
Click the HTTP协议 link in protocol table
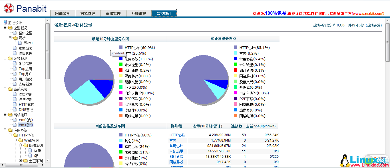pyautogui.click(x=177, y=135)
